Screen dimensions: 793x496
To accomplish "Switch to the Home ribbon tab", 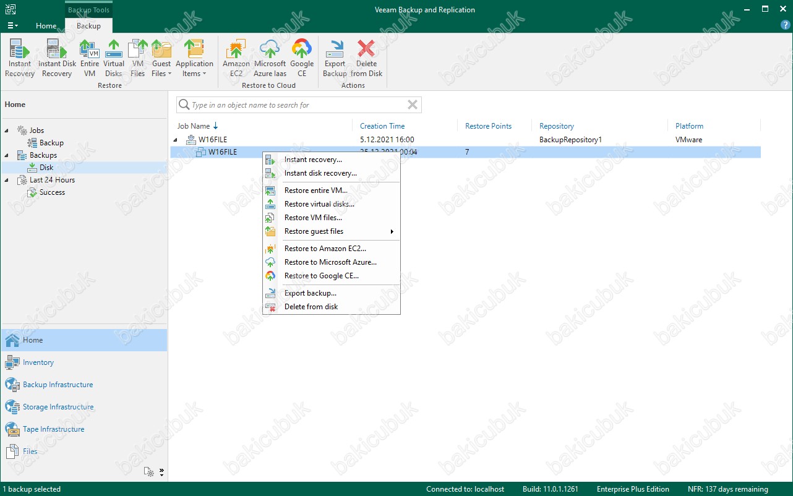I will pos(46,26).
